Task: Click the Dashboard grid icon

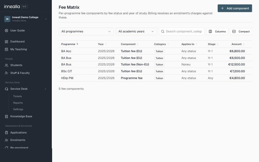Action: click(6, 41)
